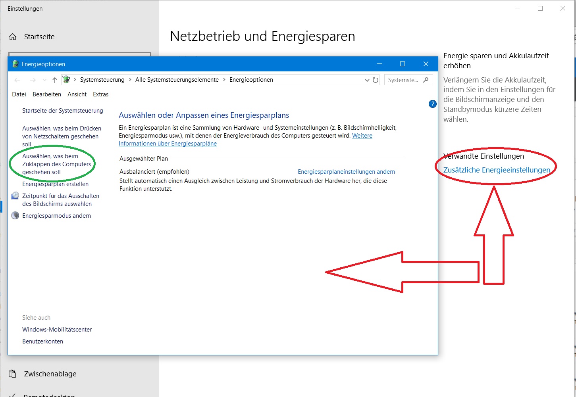
Task: Click the Systemsteuerung breadcrumb
Action: point(102,80)
